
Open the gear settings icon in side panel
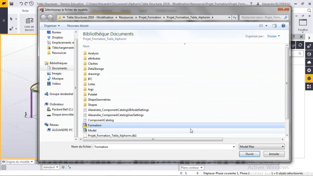[309, 70]
